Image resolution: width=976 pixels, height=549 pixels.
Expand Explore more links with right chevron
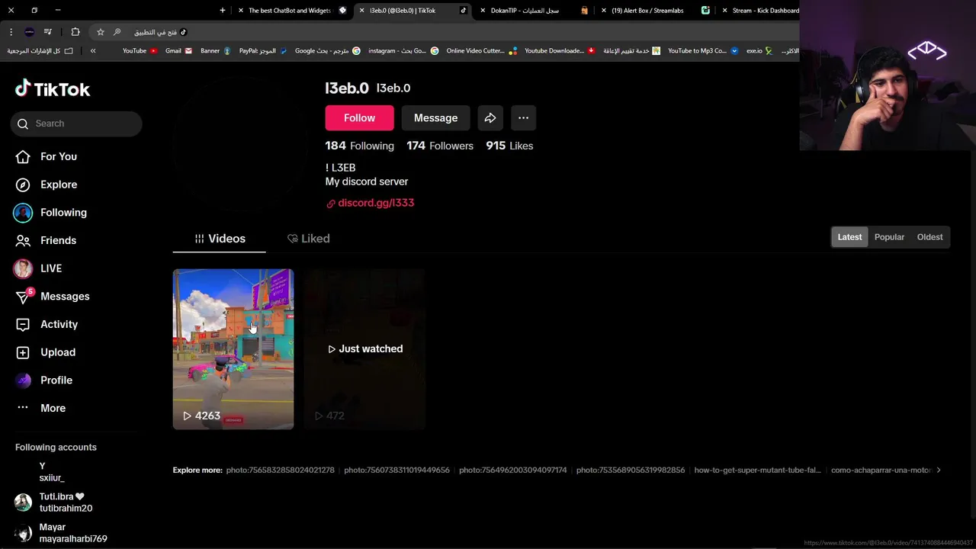click(939, 470)
